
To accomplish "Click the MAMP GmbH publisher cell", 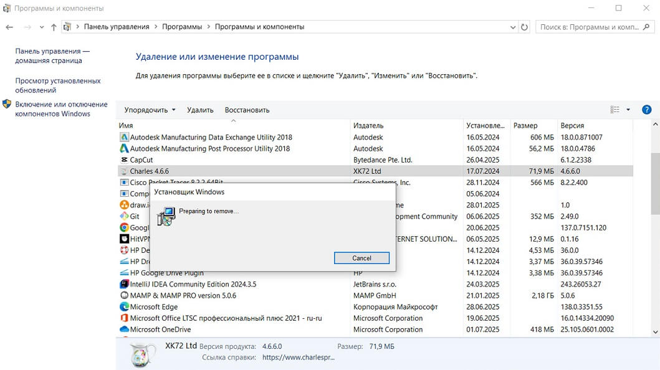I will 375,296.
